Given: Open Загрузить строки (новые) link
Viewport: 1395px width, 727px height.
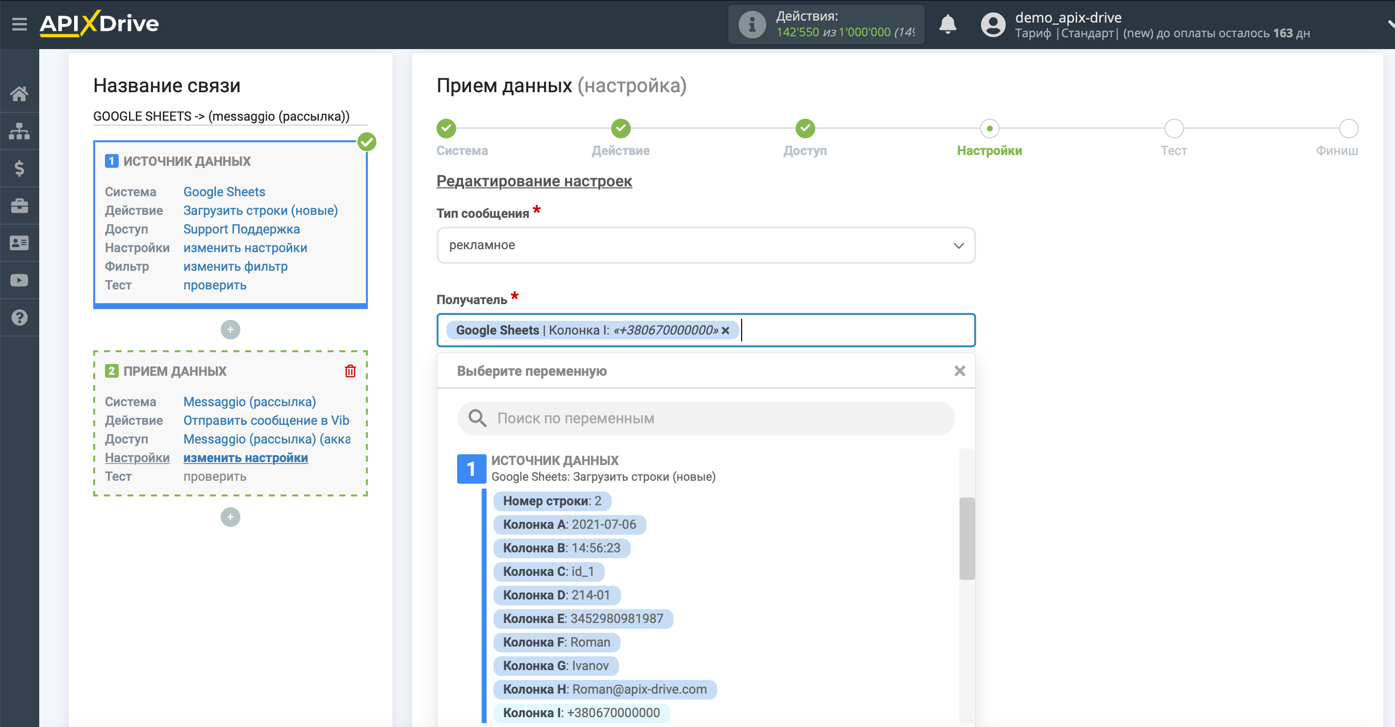Looking at the screenshot, I should click(x=260, y=211).
